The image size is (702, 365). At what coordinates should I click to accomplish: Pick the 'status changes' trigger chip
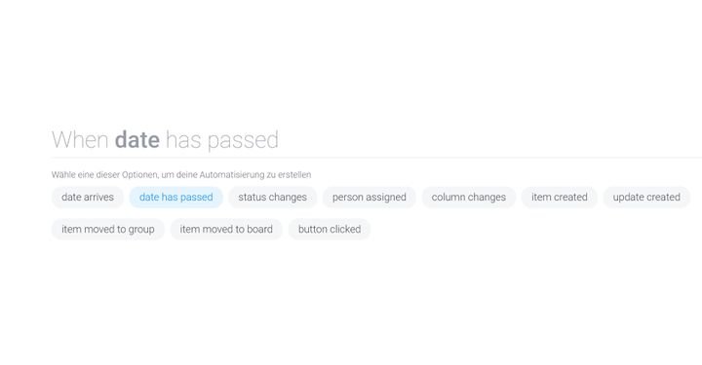pos(272,197)
